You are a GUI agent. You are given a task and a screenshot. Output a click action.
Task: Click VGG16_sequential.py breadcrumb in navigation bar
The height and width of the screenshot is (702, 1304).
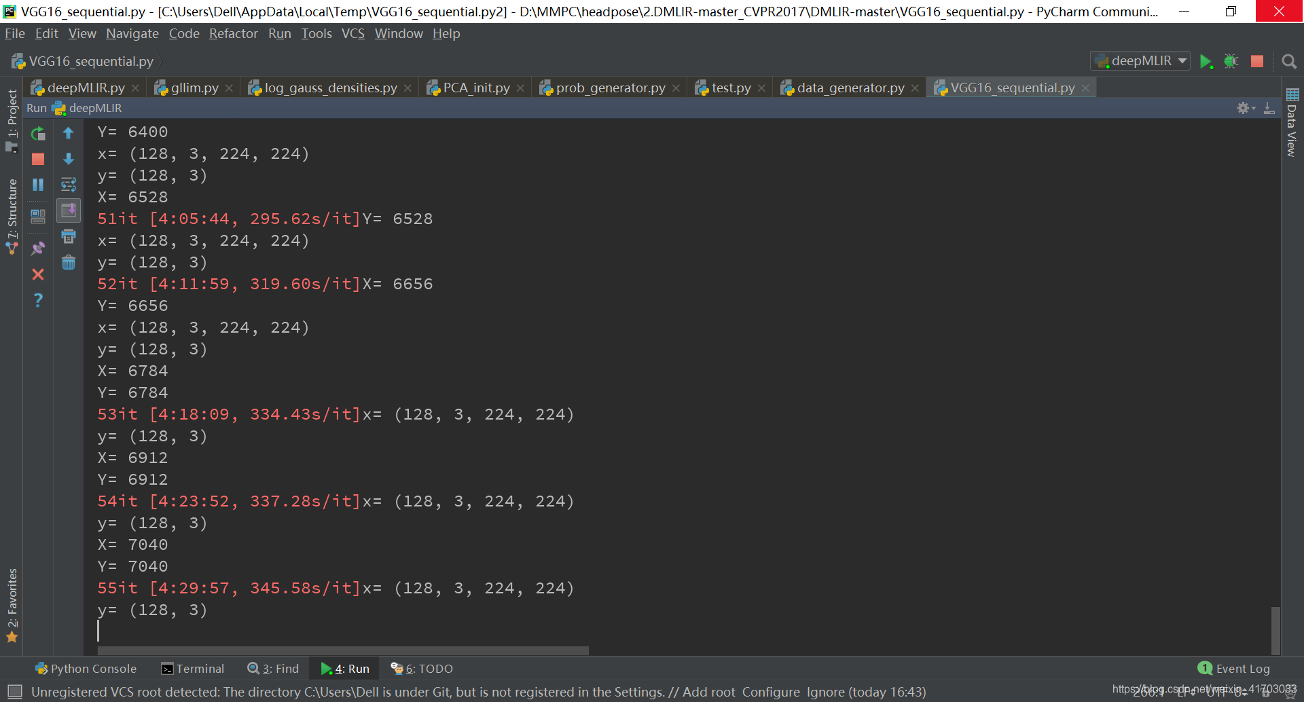click(82, 61)
